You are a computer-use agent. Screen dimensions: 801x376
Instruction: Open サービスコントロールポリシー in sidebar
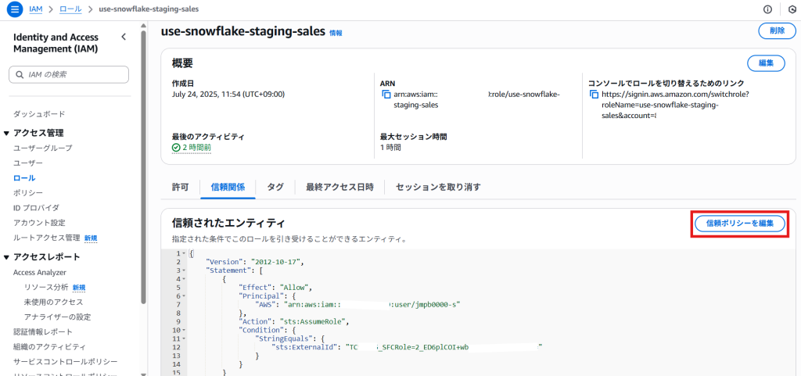point(66,362)
